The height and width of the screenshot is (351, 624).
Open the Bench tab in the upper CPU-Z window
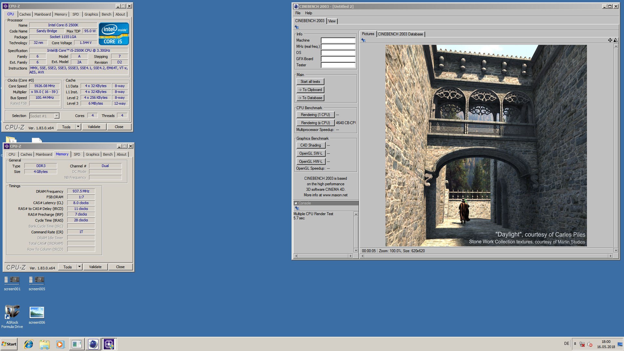[106, 14]
